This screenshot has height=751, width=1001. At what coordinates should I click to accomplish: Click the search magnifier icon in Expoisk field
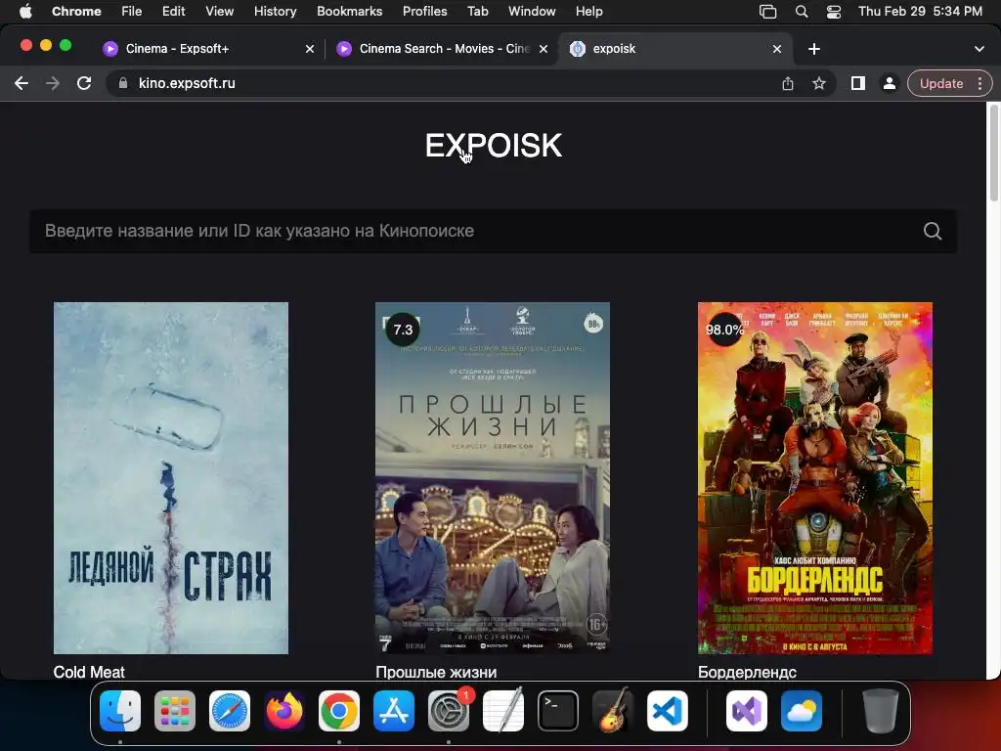click(932, 231)
